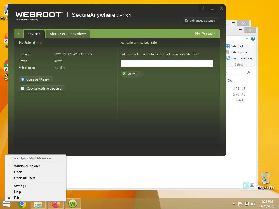
Task: Open Google Chrome from the taskbar
Action: point(22,204)
